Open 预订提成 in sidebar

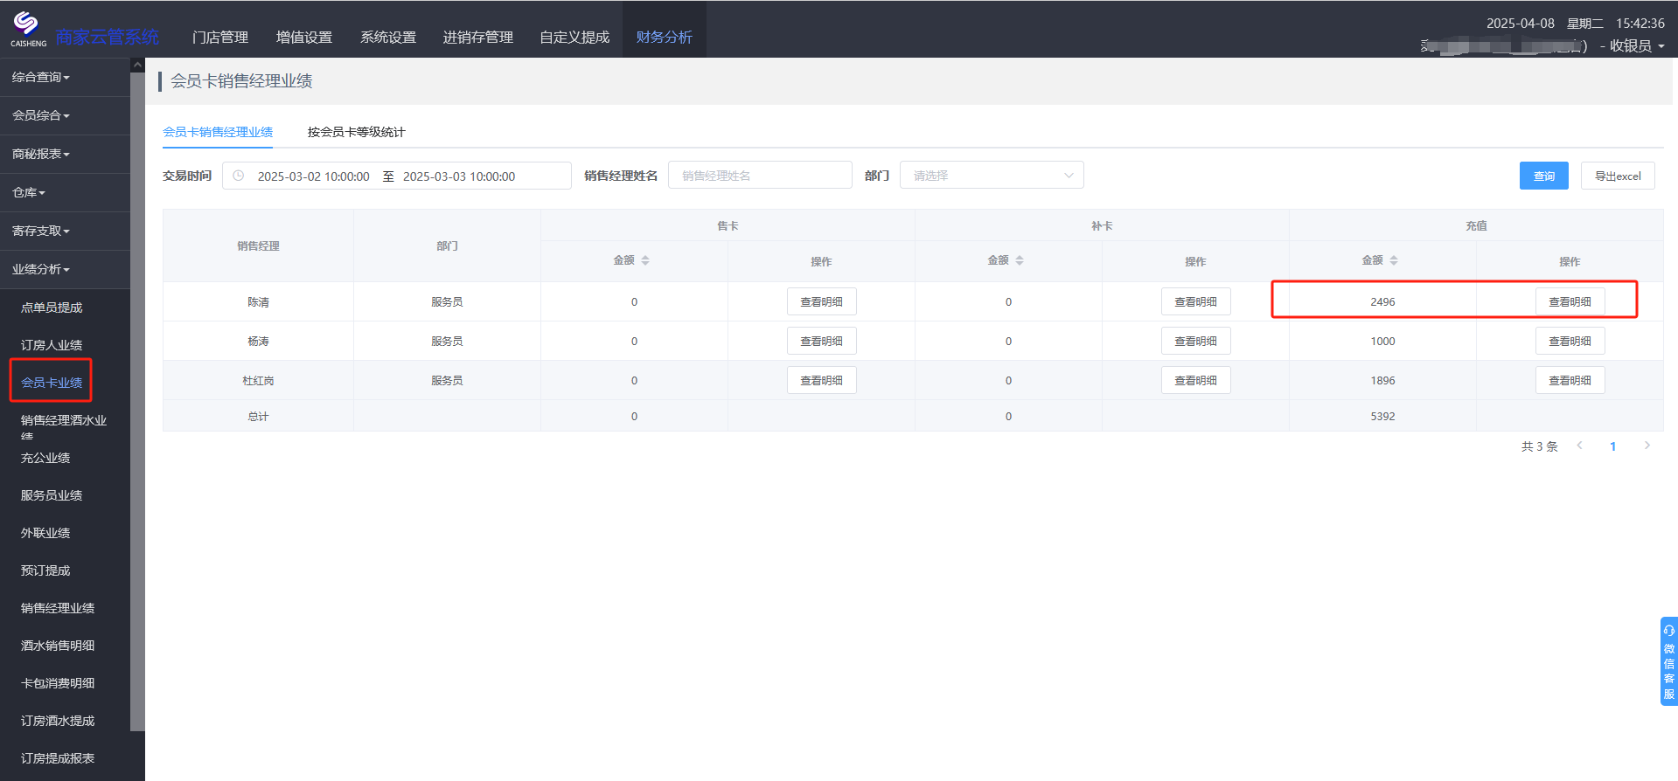pyautogui.click(x=45, y=570)
